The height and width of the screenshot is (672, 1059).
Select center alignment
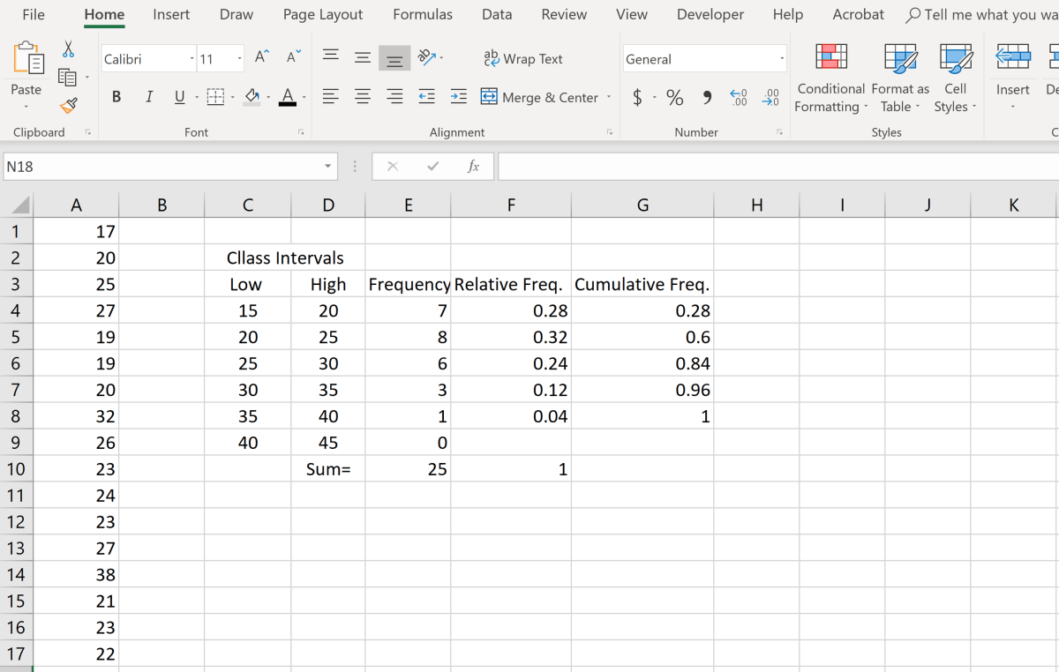tap(362, 97)
